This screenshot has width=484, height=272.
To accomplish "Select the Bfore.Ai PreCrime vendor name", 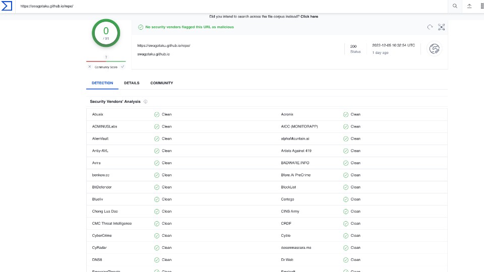I will [x=296, y=175].
